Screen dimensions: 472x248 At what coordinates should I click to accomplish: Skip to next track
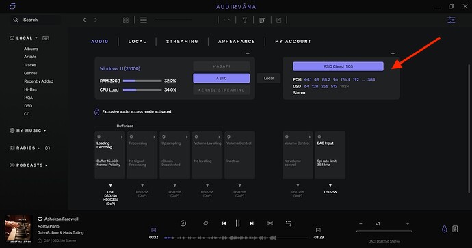click(252, 223)
